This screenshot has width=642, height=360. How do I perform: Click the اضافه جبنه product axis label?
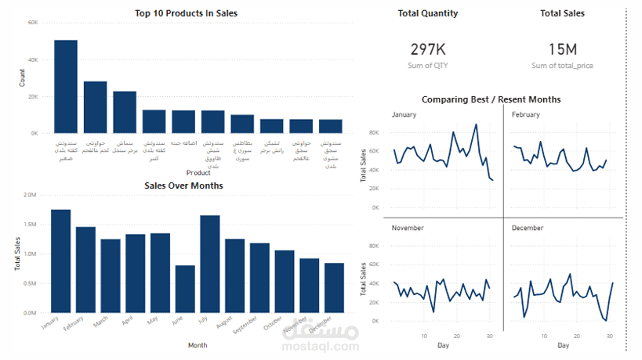[x=183, y=143]
